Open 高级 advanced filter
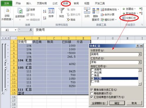 tap(71, 20)
